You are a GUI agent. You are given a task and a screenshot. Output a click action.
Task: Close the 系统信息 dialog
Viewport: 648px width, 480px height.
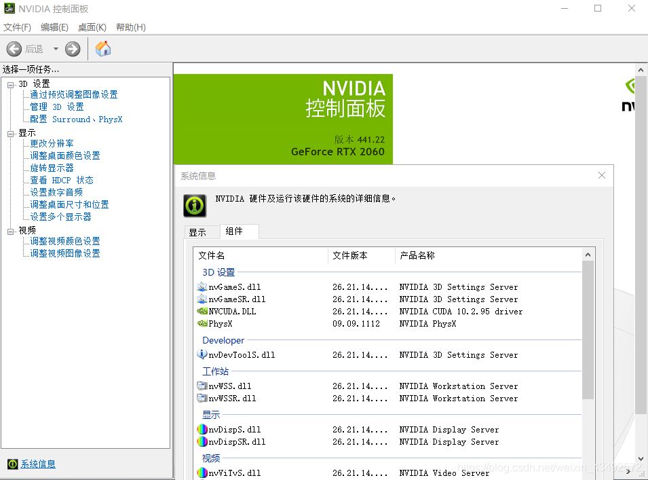(601, 175)
